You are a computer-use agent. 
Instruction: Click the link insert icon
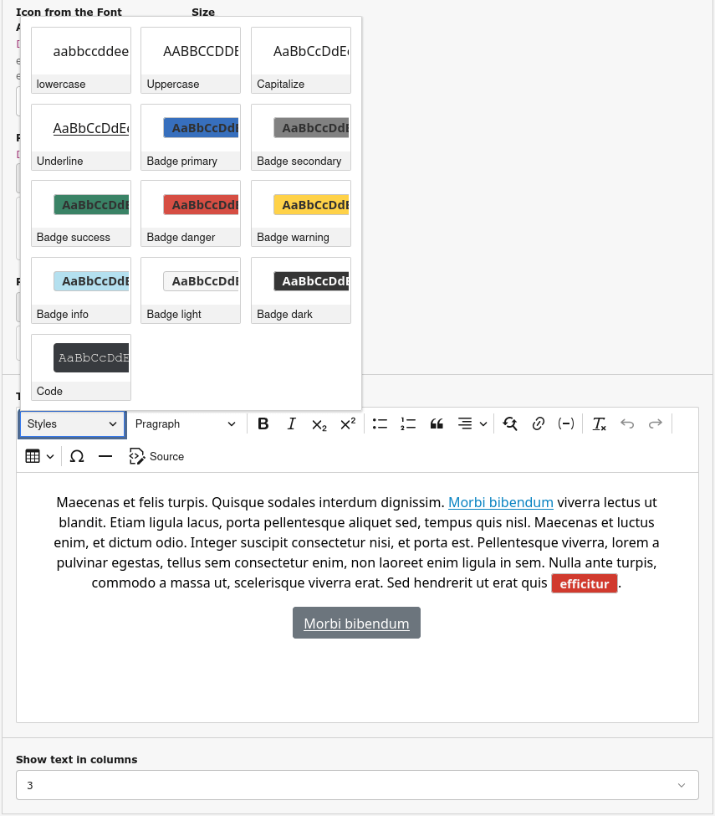(539, 424)
